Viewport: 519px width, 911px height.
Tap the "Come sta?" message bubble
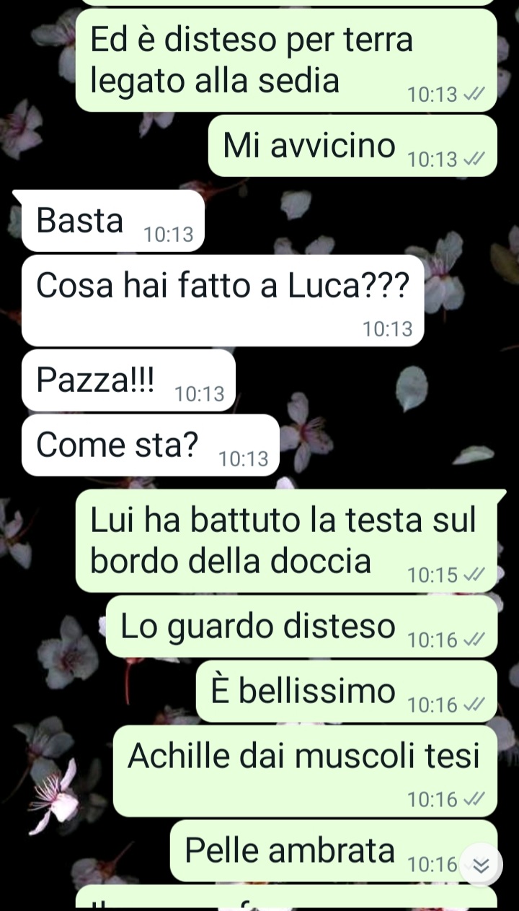pos(151,445)
